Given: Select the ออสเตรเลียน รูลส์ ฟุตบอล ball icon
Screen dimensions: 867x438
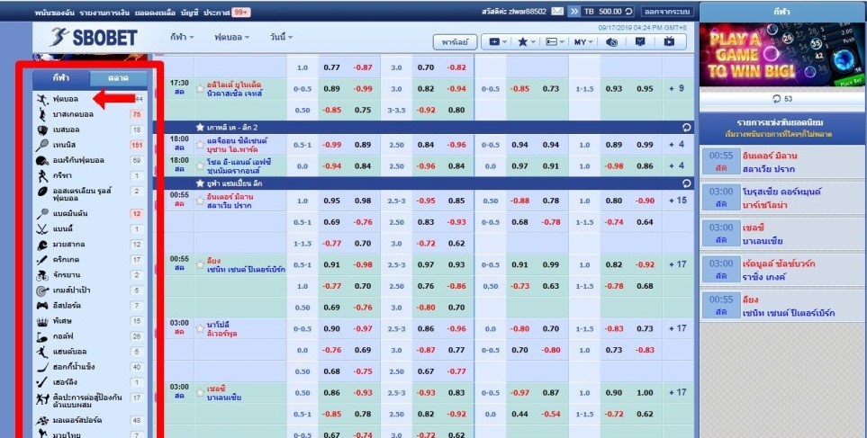Looking at the screenshot, I should click(42, 192).
